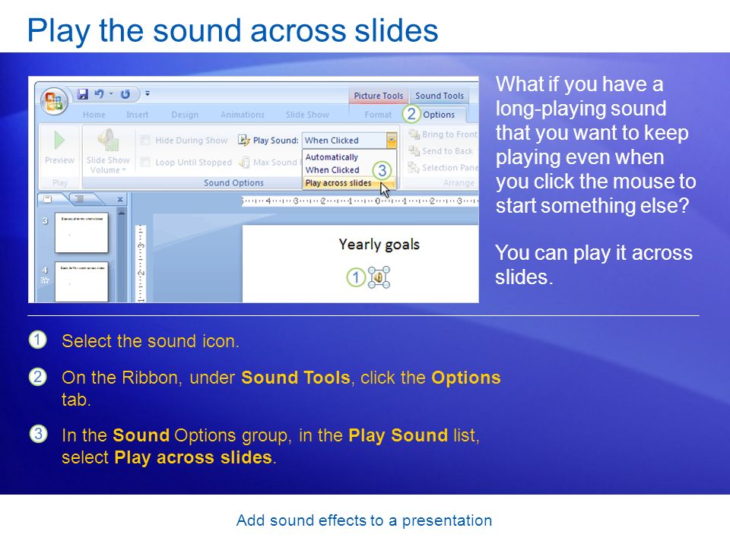Image resolution: width=730 pixels, height=547 pixels.
Task: Open the Home ribbon tab
Action: click(94, 115)
